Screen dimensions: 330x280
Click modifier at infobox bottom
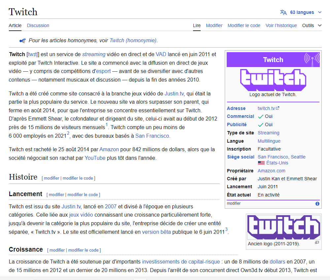(x=234, y=203)
